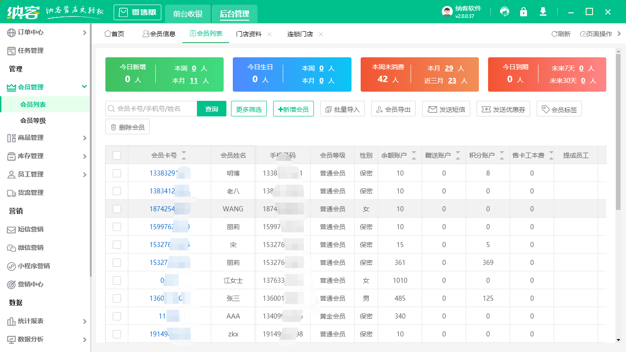Image resolution: width=626 pixels, height=352 pixels.
Task: Open 会员等级 in the sidebar
Action: click(33, 121)
